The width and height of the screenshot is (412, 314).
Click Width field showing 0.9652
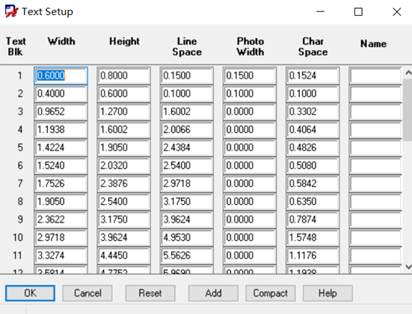pyautogui.click(x=61, y=111)
